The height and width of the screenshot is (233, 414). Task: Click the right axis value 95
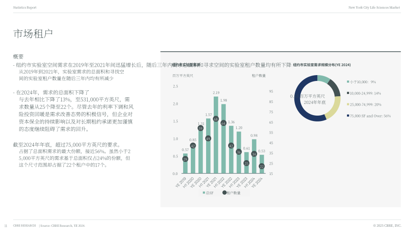click(x=271, y=91)
